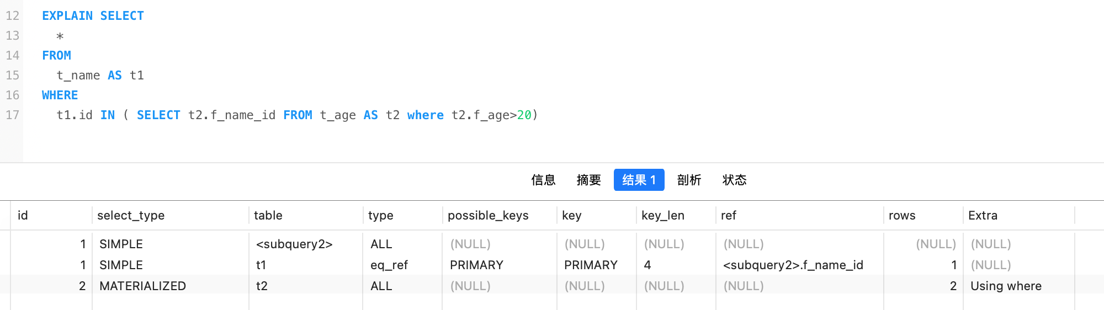The image size is (1104, 310).
Task: Switch to the 信息 tab
Action: pyautogui.click(x=543, y=180)
